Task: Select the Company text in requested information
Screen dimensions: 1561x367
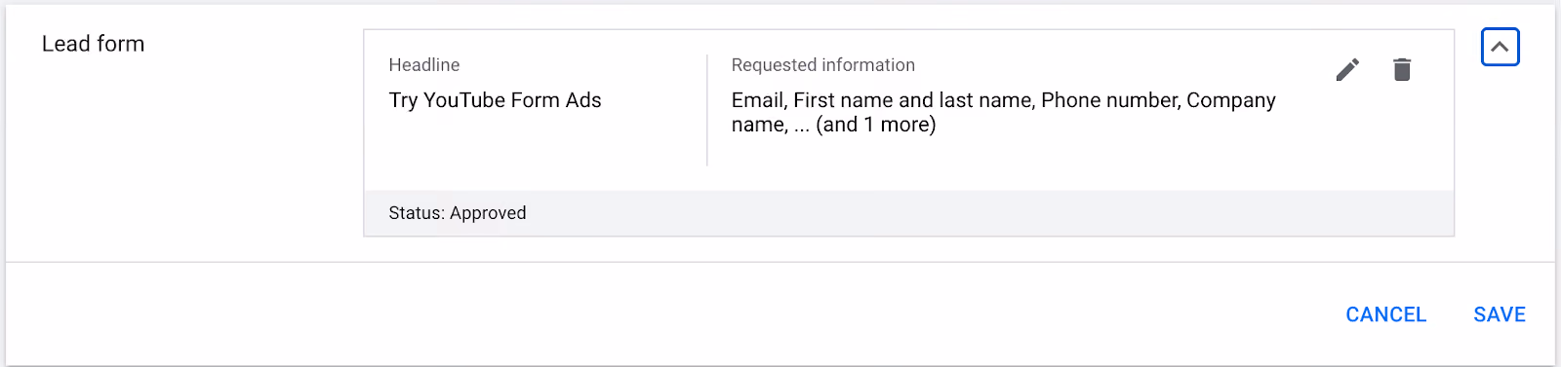Action: click(x=1231, y=100)
